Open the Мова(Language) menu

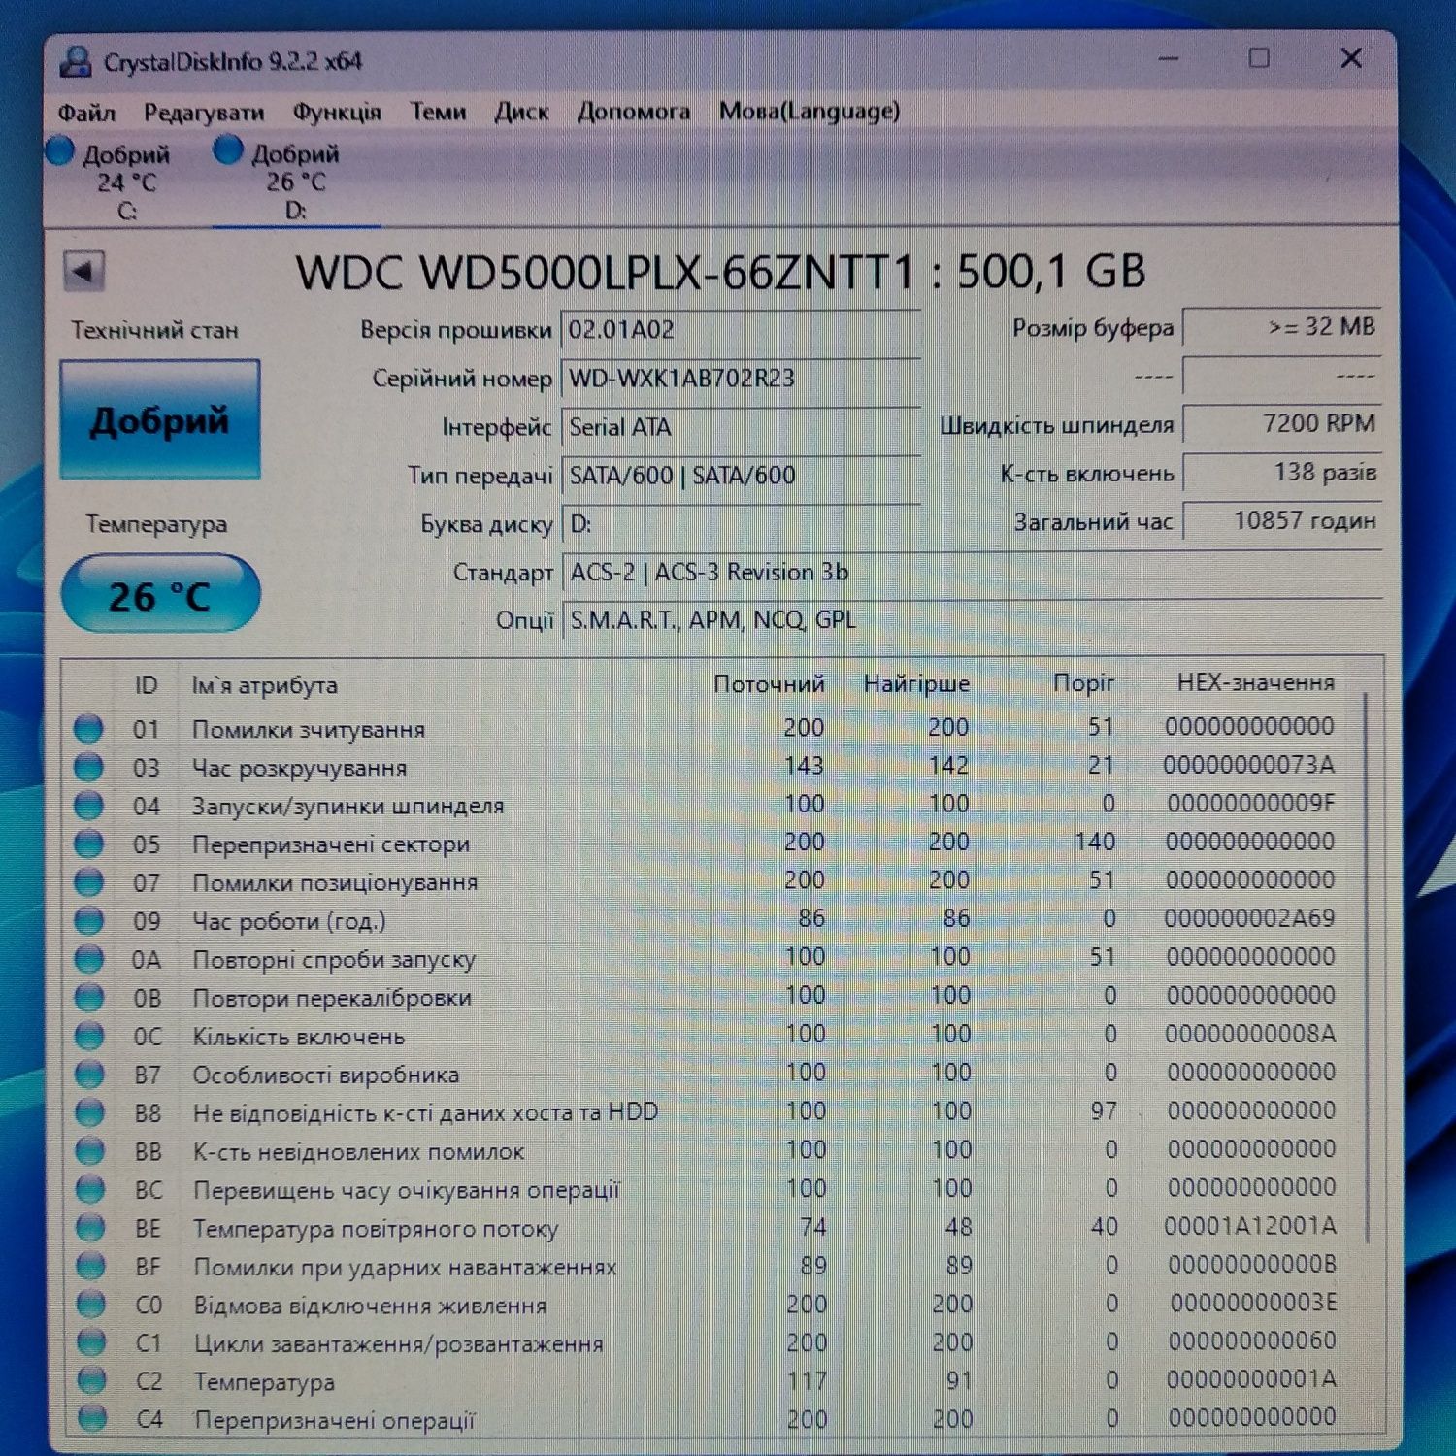pos(809,112)
